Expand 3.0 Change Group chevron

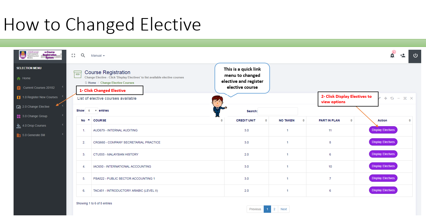62,115
